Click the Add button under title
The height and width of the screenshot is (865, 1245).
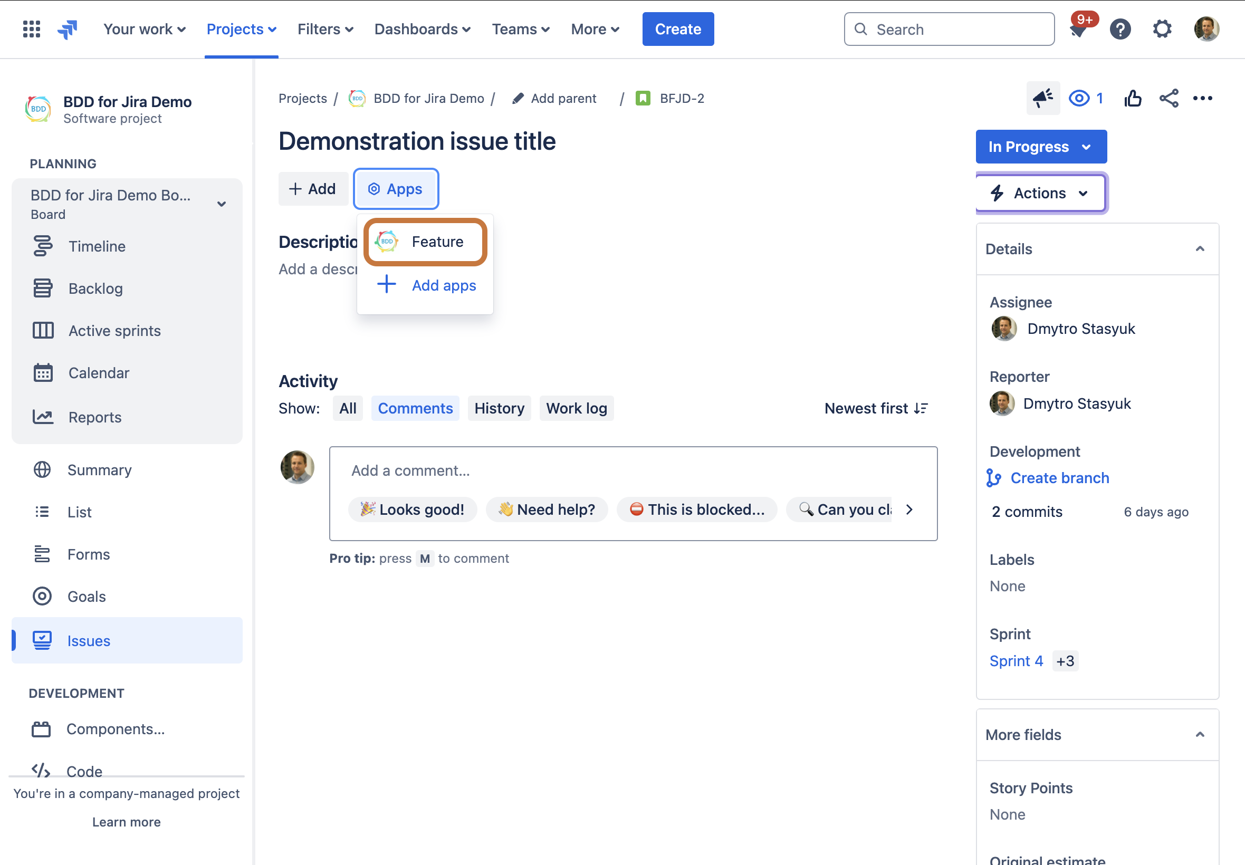[313, 189]
